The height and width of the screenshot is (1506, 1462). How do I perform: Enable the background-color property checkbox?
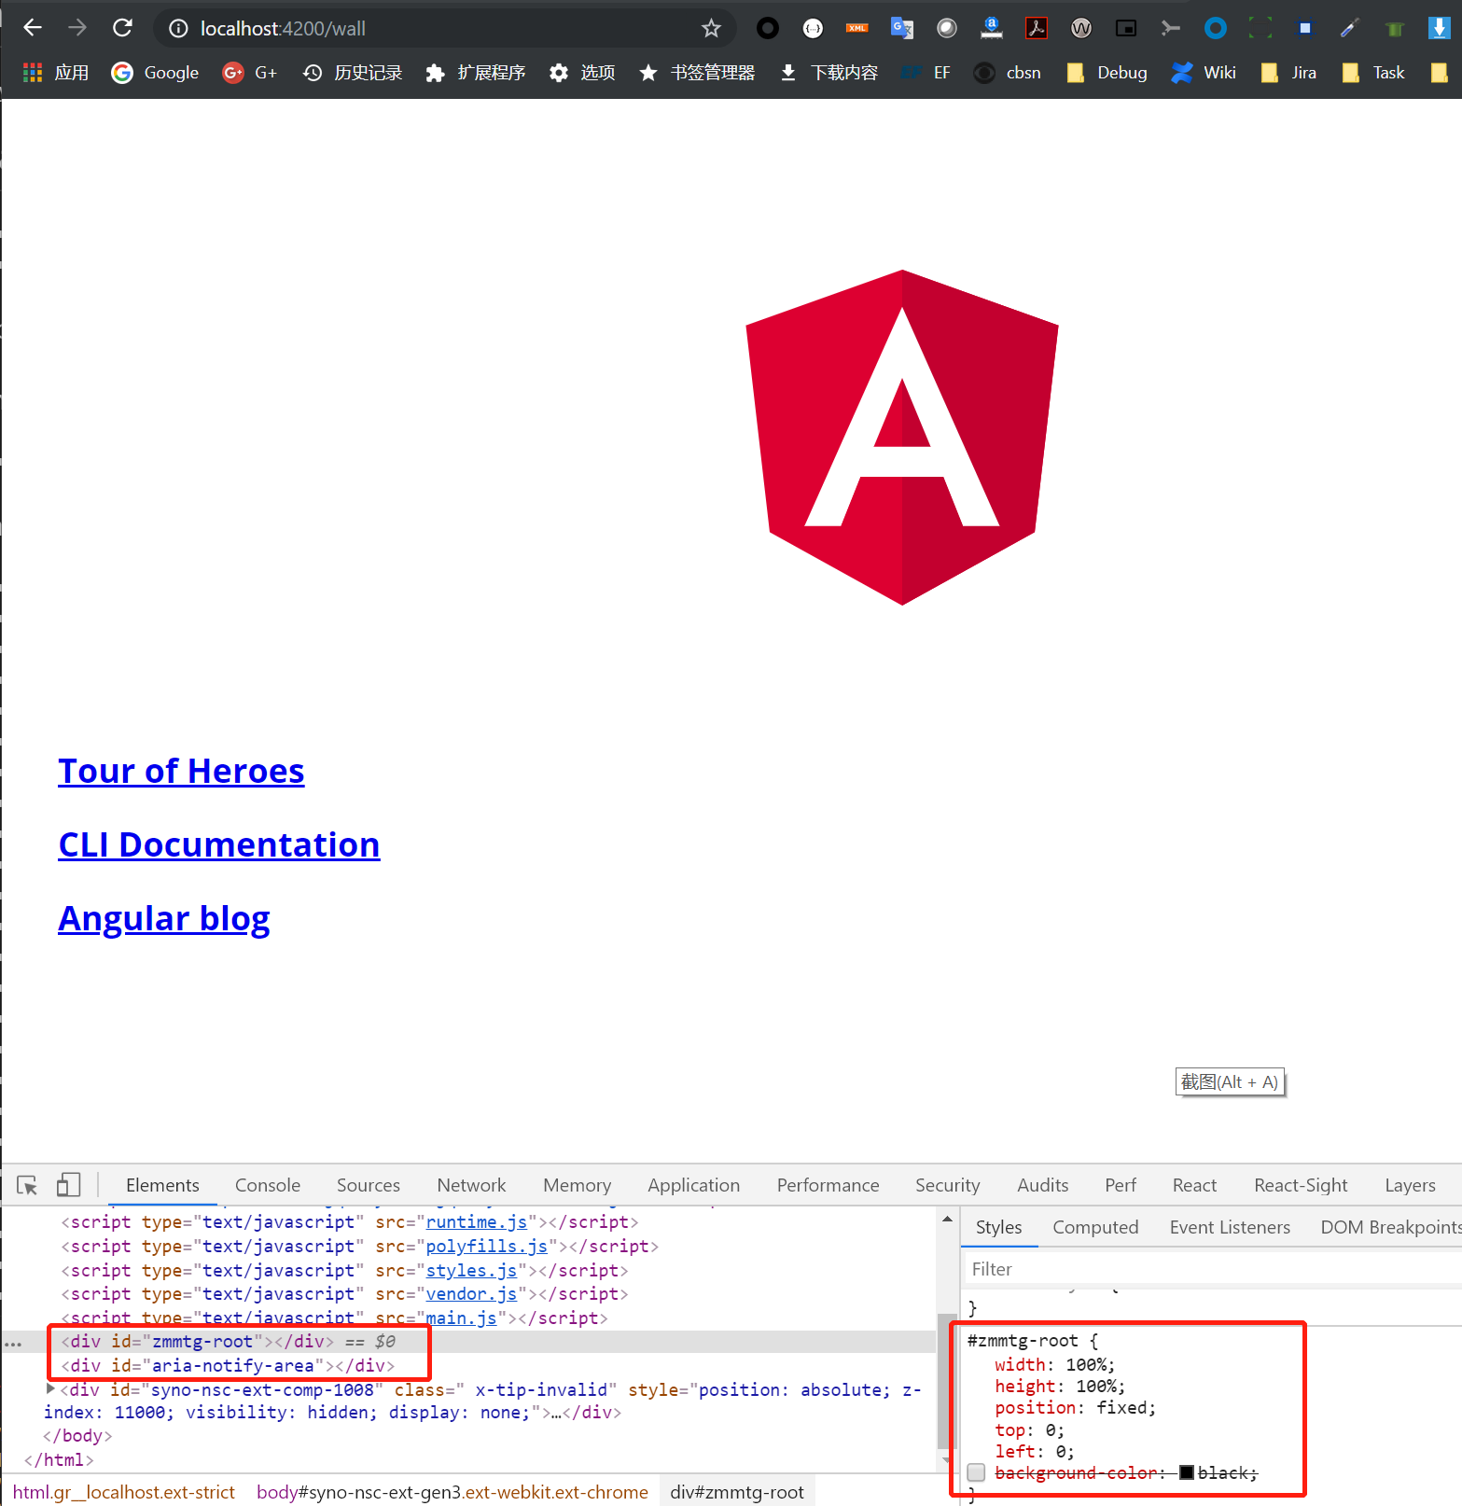pos(976,1472)
